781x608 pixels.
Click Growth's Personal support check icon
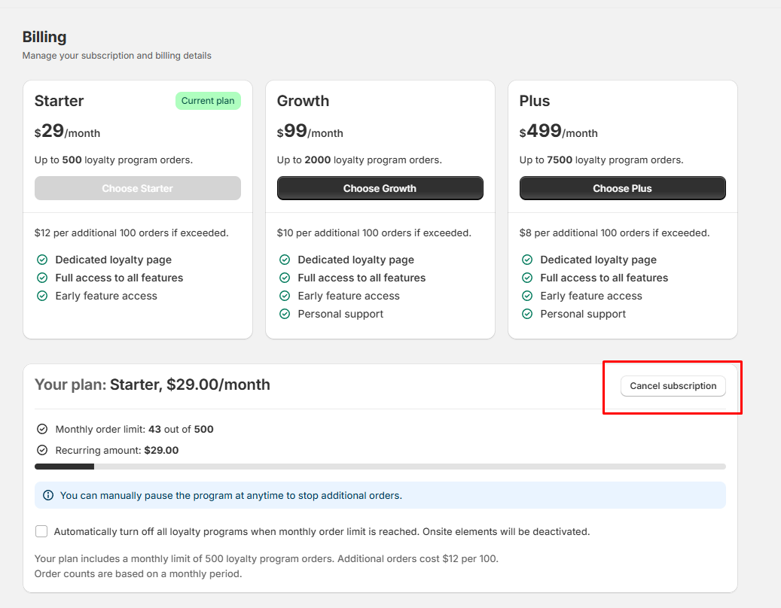pyautogui.click(x=285, y=314)
